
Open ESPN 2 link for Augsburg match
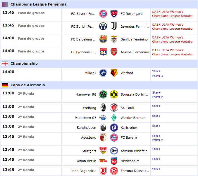157,140
